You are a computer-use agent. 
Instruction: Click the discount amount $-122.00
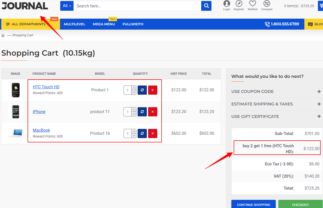312,149
